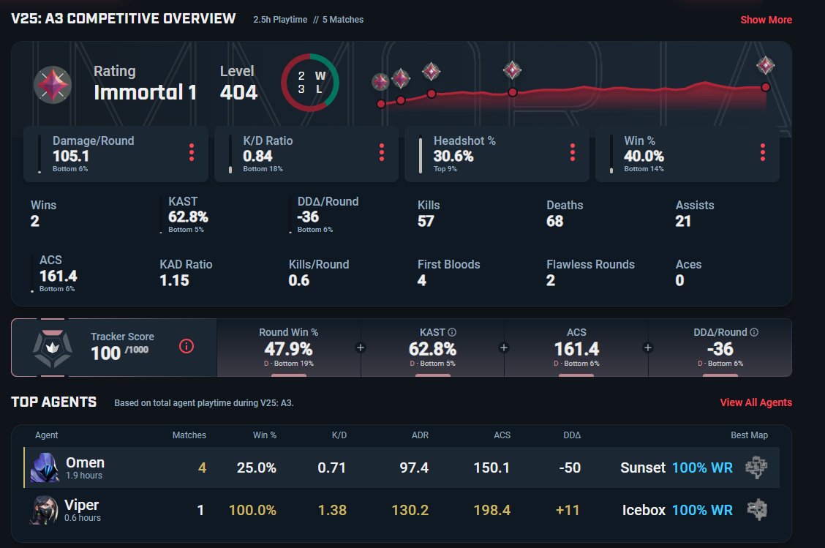Image resolution: width=825 pixels, height=548 pixels.
Task: Open Headshot % three-dot menu
Action: click(573, 152)
